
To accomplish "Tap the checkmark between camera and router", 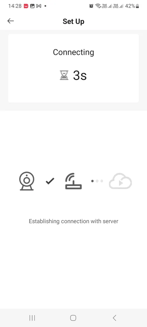I will pos(50,181).
